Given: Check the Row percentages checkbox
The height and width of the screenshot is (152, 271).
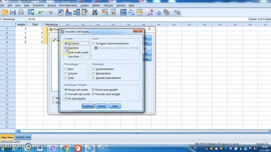Looking at the screenshot, I should [x=66, y=69].
